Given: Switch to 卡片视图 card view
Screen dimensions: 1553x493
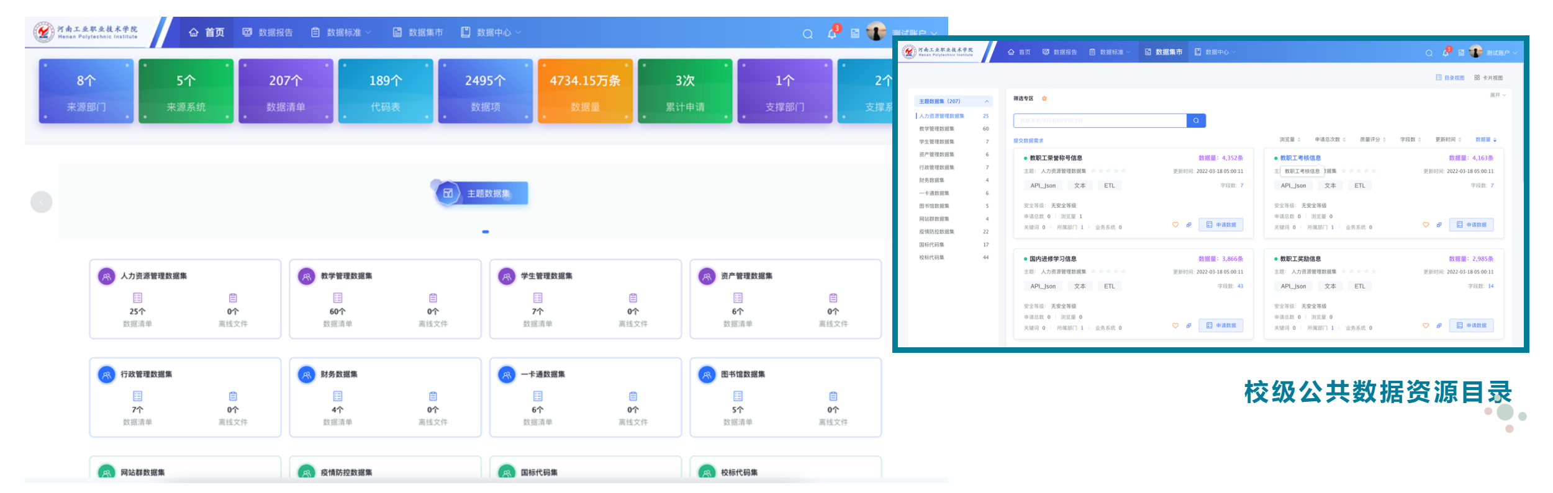Looking at the screenshot, I should click(x=1488, y=78).
